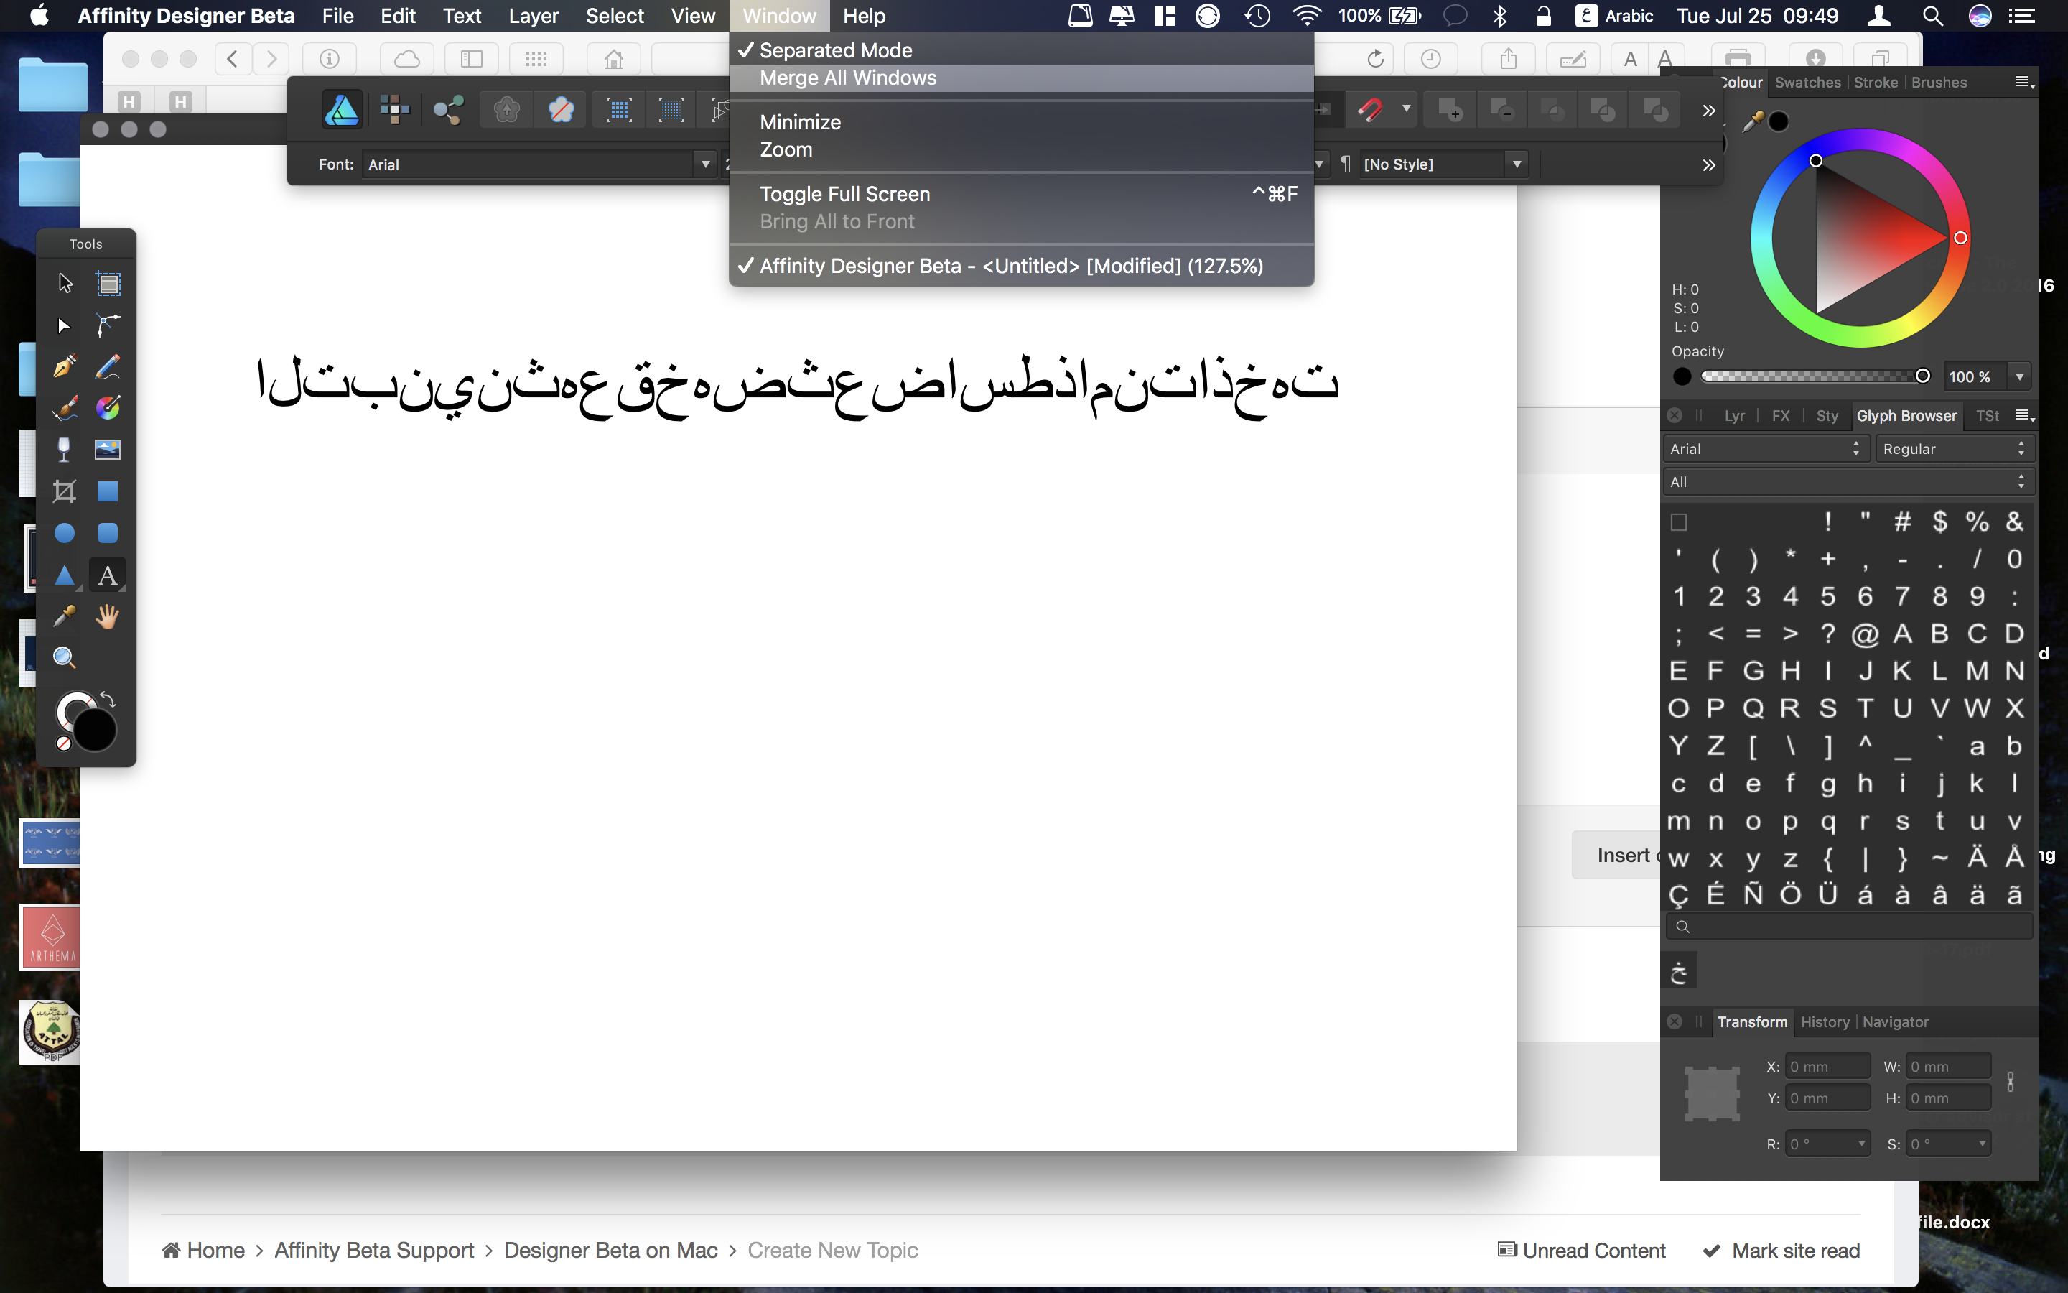The width and height of the screenshot is (2068, 1293).
Task: Select the Rounded Rectangle tool
Action: [x=108, y=534]
